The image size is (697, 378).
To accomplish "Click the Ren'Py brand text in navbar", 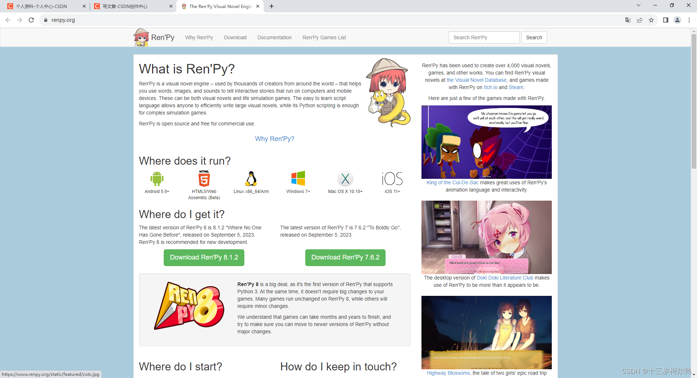I will click(163, 37).
